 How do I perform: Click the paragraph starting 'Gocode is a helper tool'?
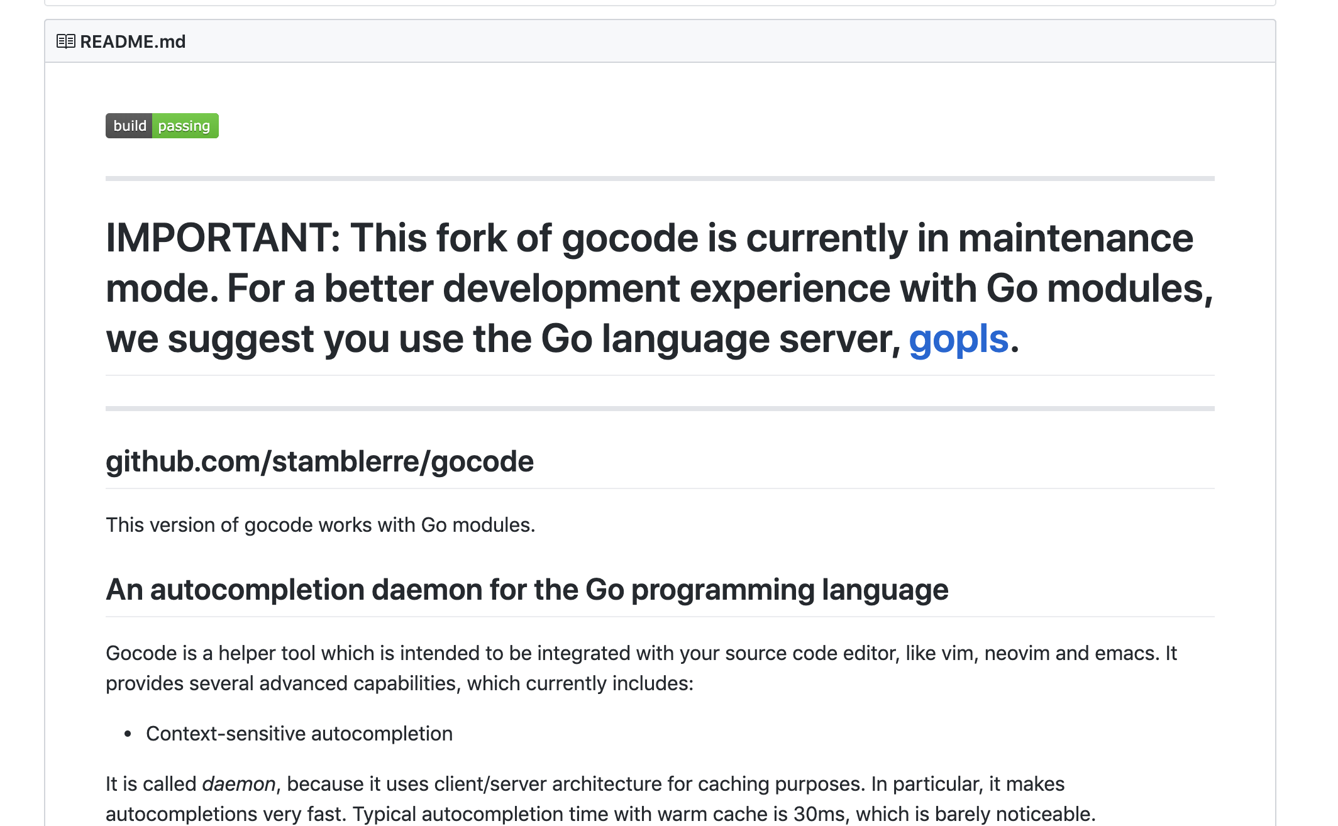point(641,668)
